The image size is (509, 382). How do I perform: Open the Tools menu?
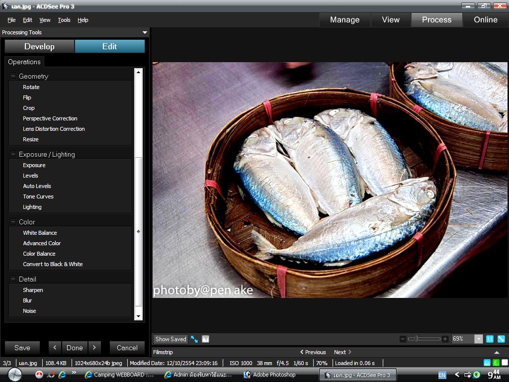64,20
